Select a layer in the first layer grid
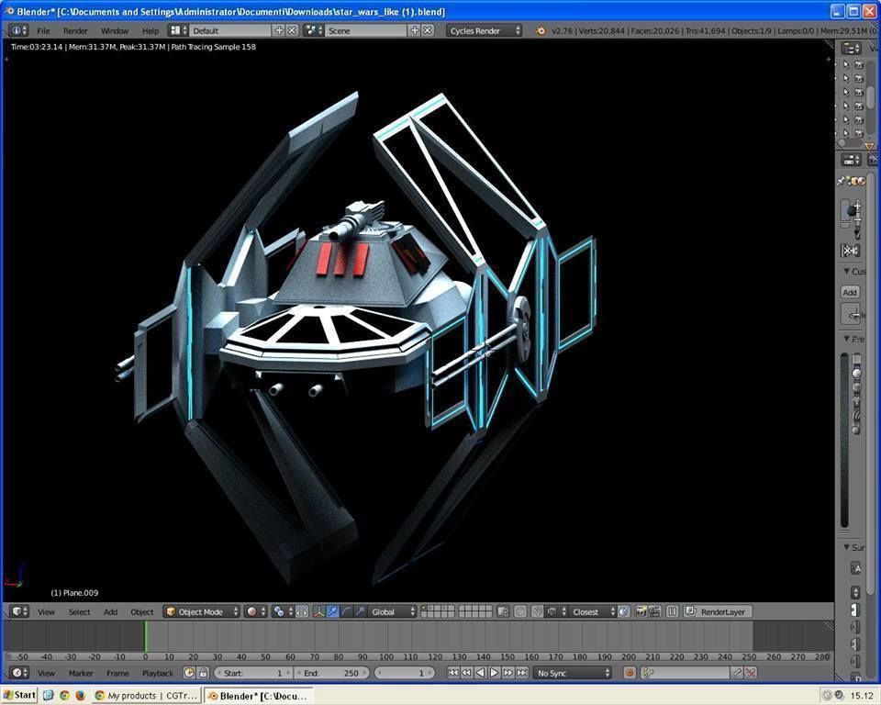Viewport: 881px width, 705px height. (x=438, y=611)
